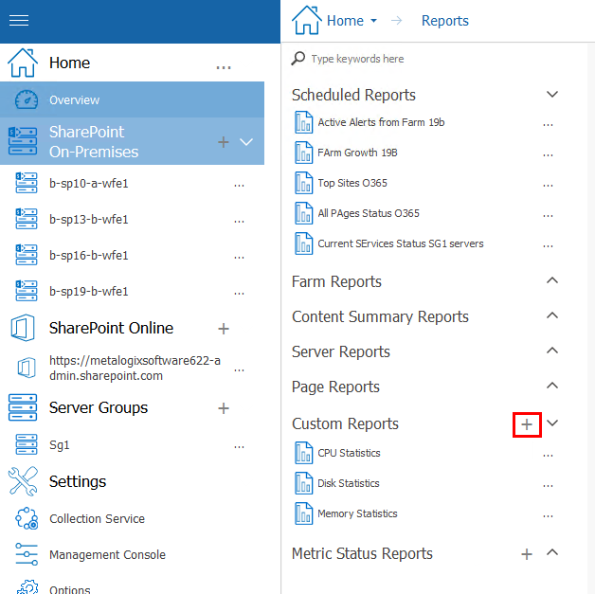
Task: Open options for Disk Statistics report
Action: point(548,486)
